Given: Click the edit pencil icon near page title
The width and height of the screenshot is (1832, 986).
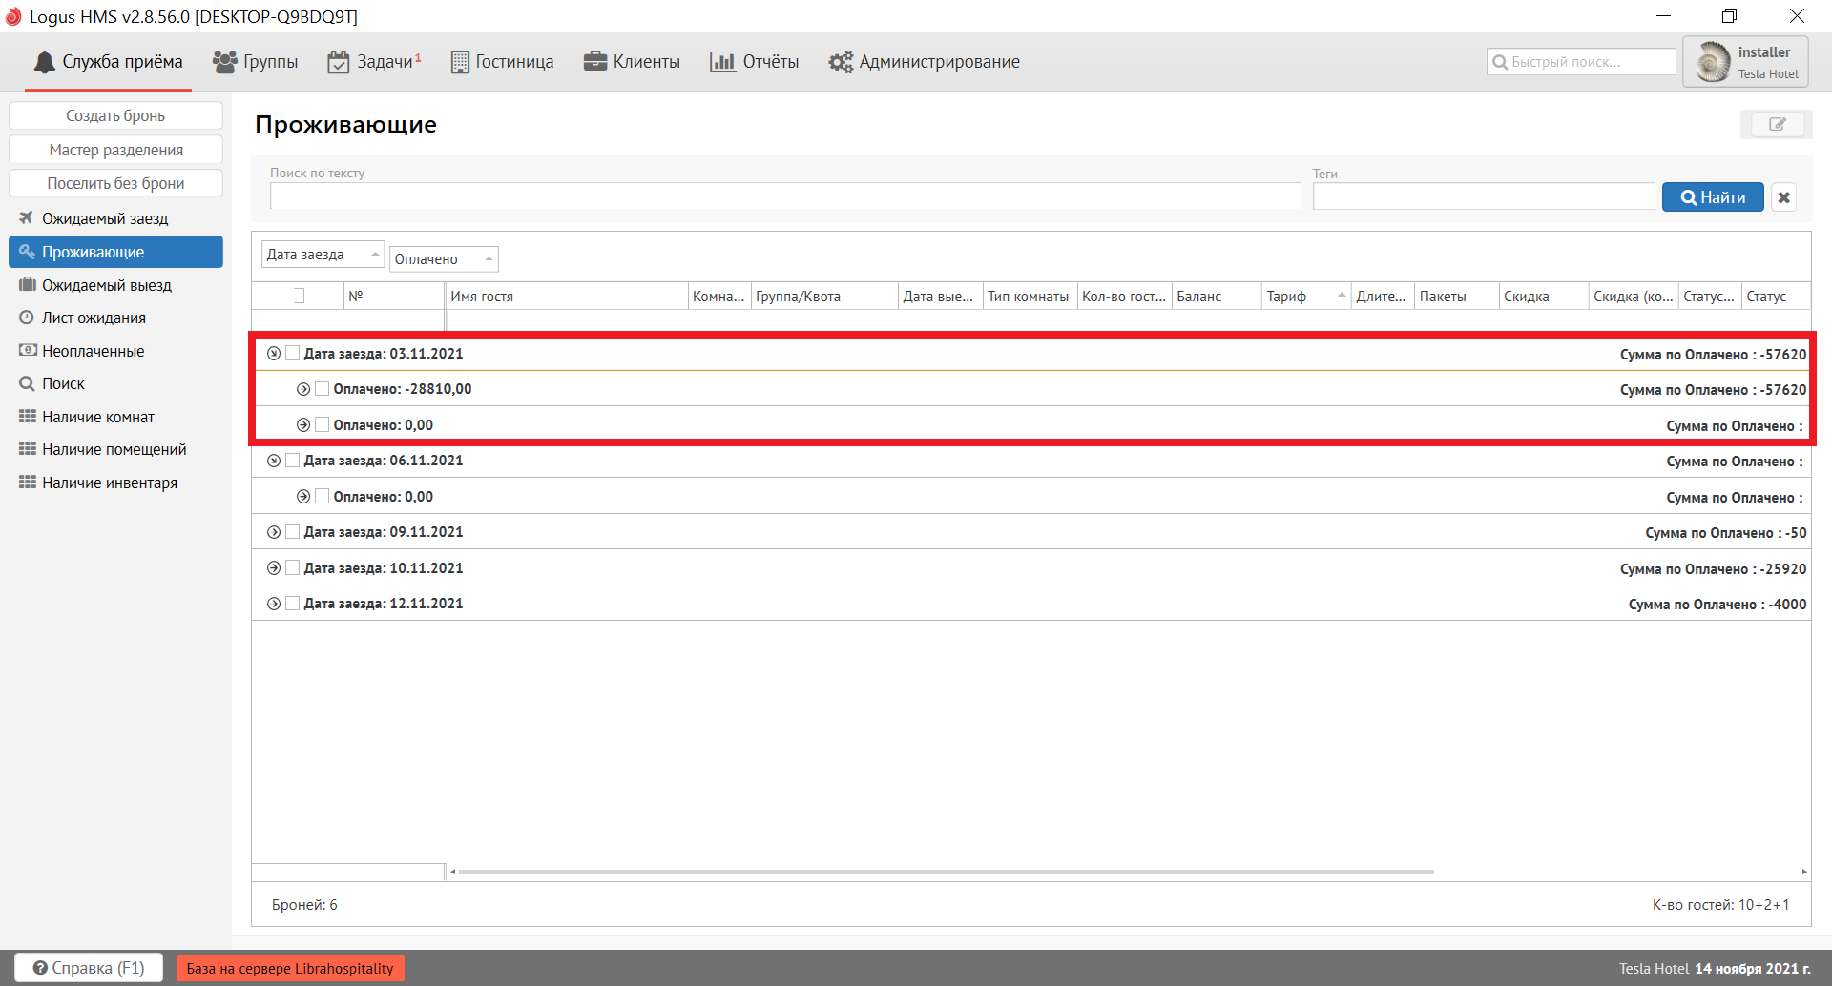Looking at the screenshot, I should coord(1777,124).
